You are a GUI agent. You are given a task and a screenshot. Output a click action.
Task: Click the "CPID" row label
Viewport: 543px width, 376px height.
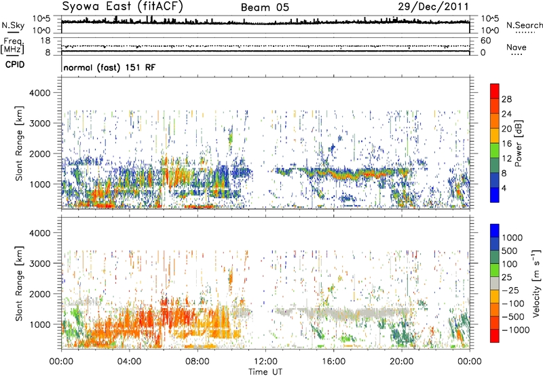(x=15, y=64)
